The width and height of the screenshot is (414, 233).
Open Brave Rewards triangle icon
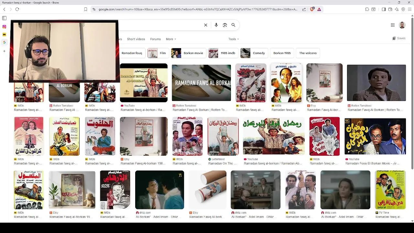coord(319,9)
